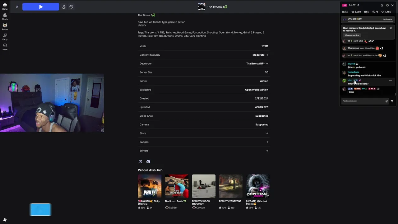Click the webcam overlay video
This screenshot has width=398, height=224.
52,103
